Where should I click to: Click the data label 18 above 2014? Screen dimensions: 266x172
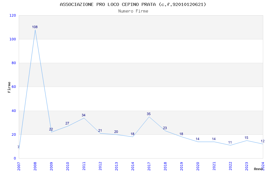[x=132, y=134]
